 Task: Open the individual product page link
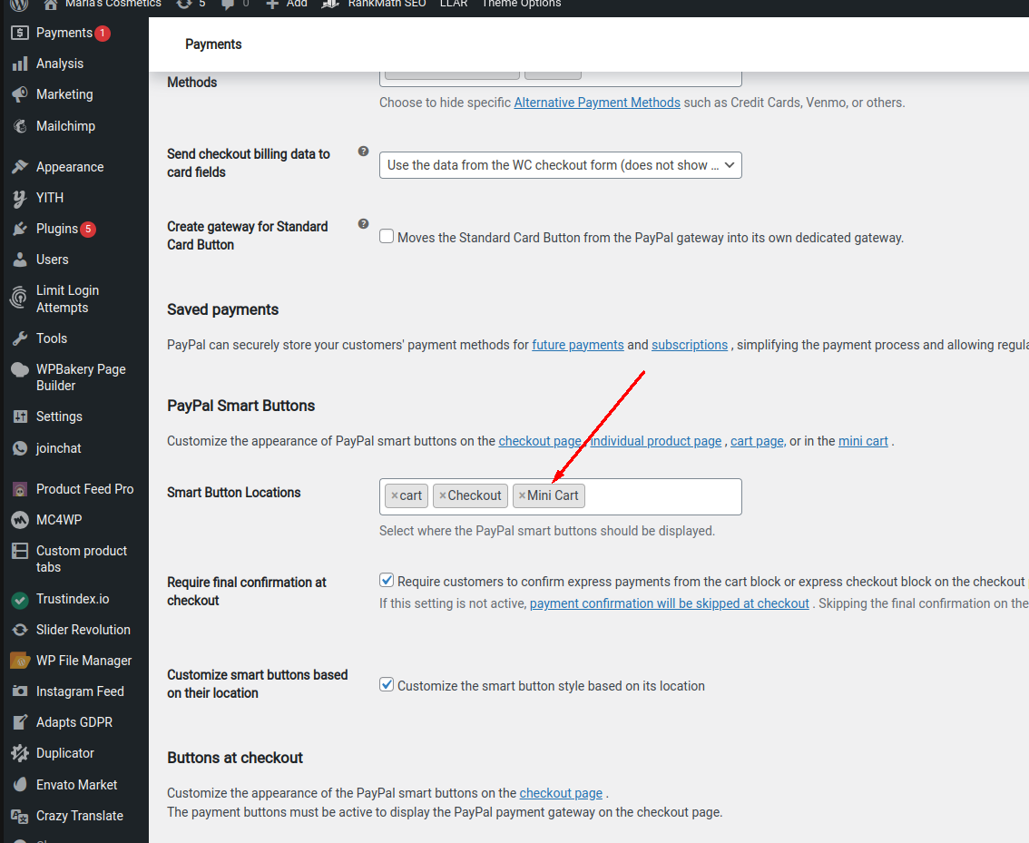(x=655, y=441)
